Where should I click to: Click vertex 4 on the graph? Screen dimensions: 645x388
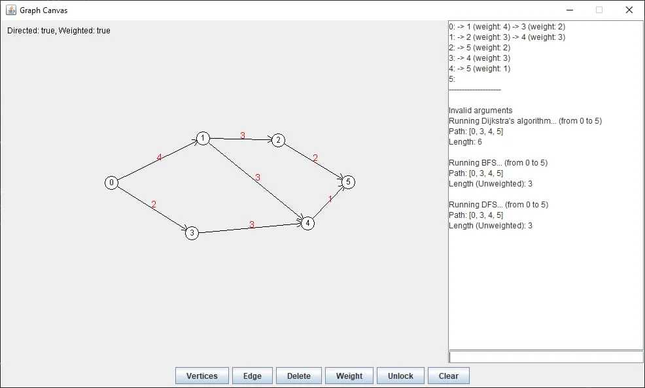click(307, 223)
